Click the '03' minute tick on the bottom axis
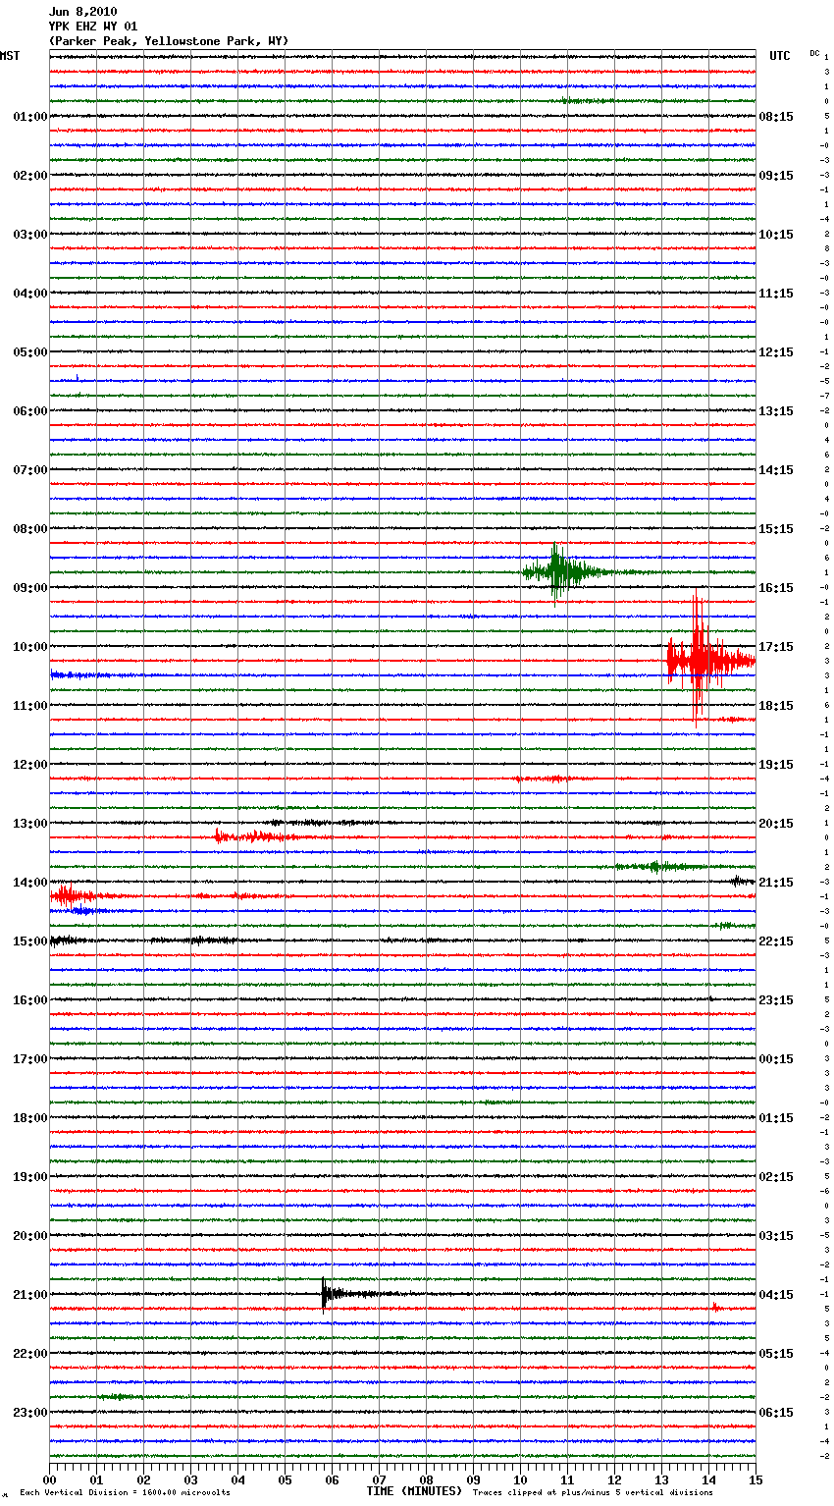The image size is (834, 1506). (190, 1479)
